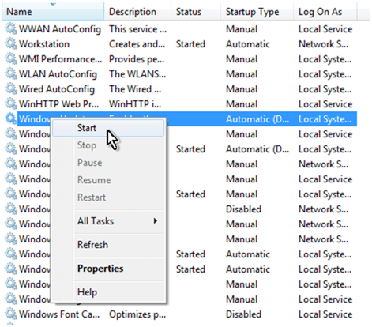Click the Workstation service gear icon
Screen dimensions: 372x327
point(11,43)
